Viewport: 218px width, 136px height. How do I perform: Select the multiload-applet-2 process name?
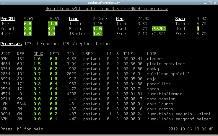168,74
